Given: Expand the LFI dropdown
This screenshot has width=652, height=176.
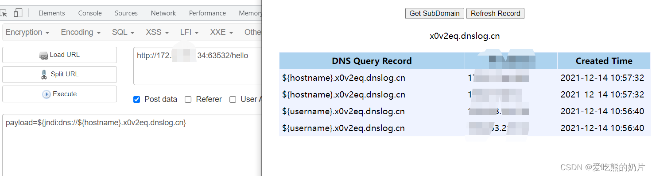Looking at the screenshot, I should click(x=189, y=32).
